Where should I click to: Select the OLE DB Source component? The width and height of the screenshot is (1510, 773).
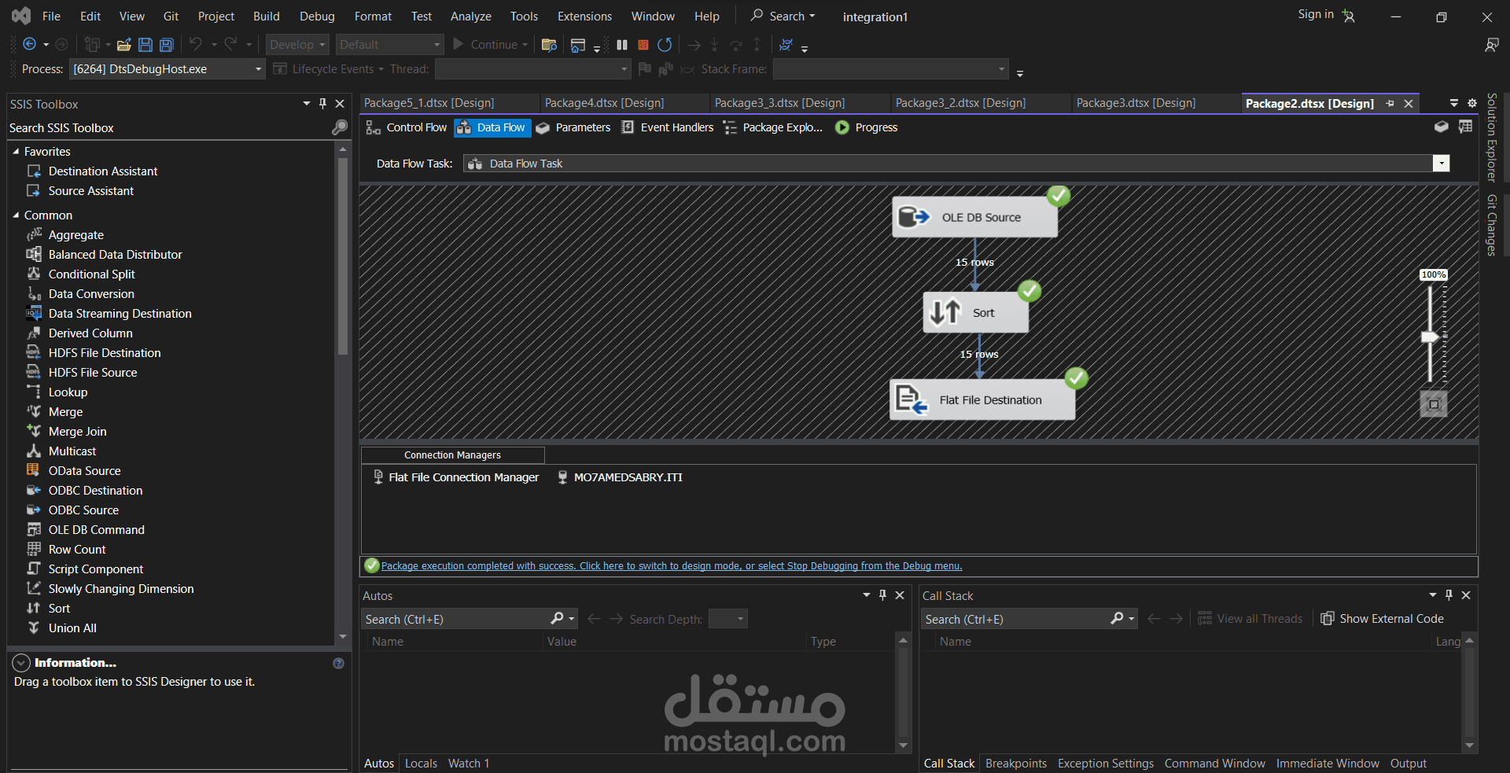(974, 217)
